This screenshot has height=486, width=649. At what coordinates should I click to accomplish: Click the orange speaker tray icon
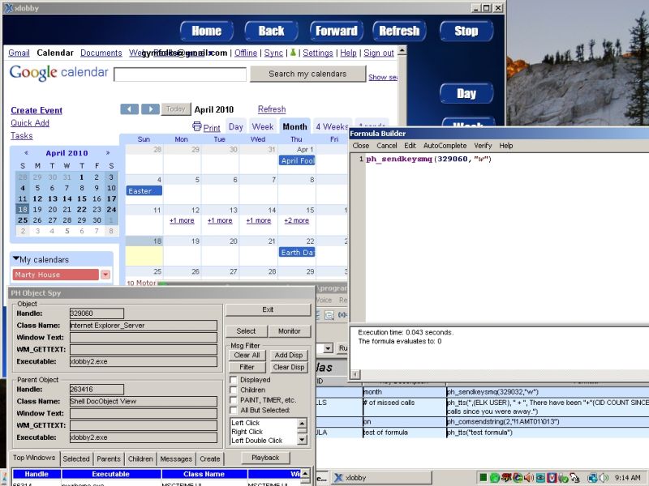tap(529, 478)
